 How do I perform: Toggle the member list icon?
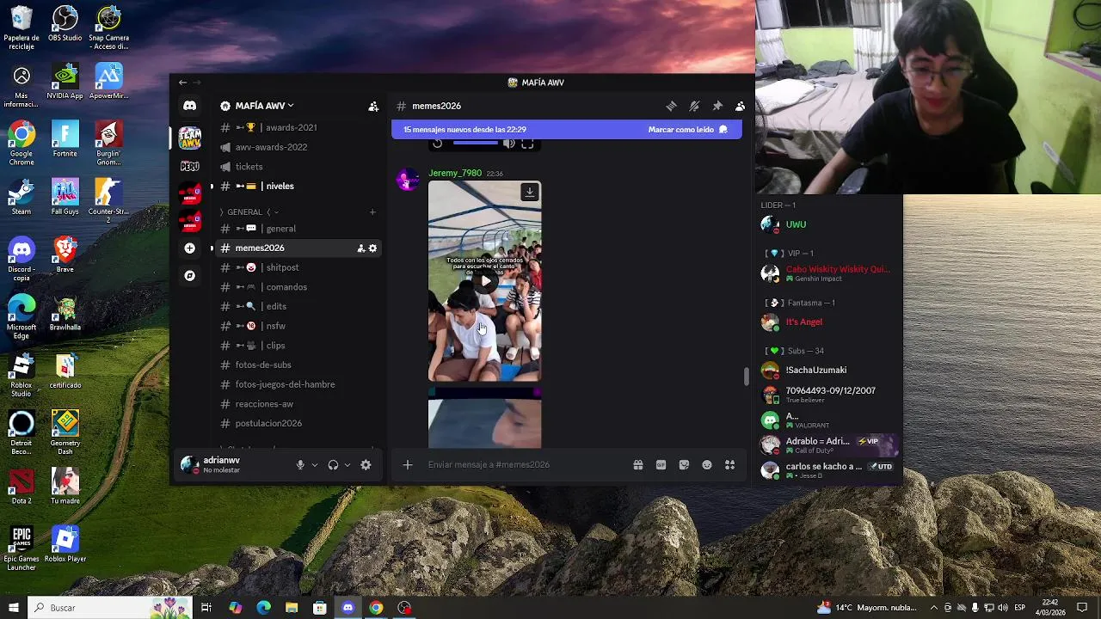click(x=740, y=106)
